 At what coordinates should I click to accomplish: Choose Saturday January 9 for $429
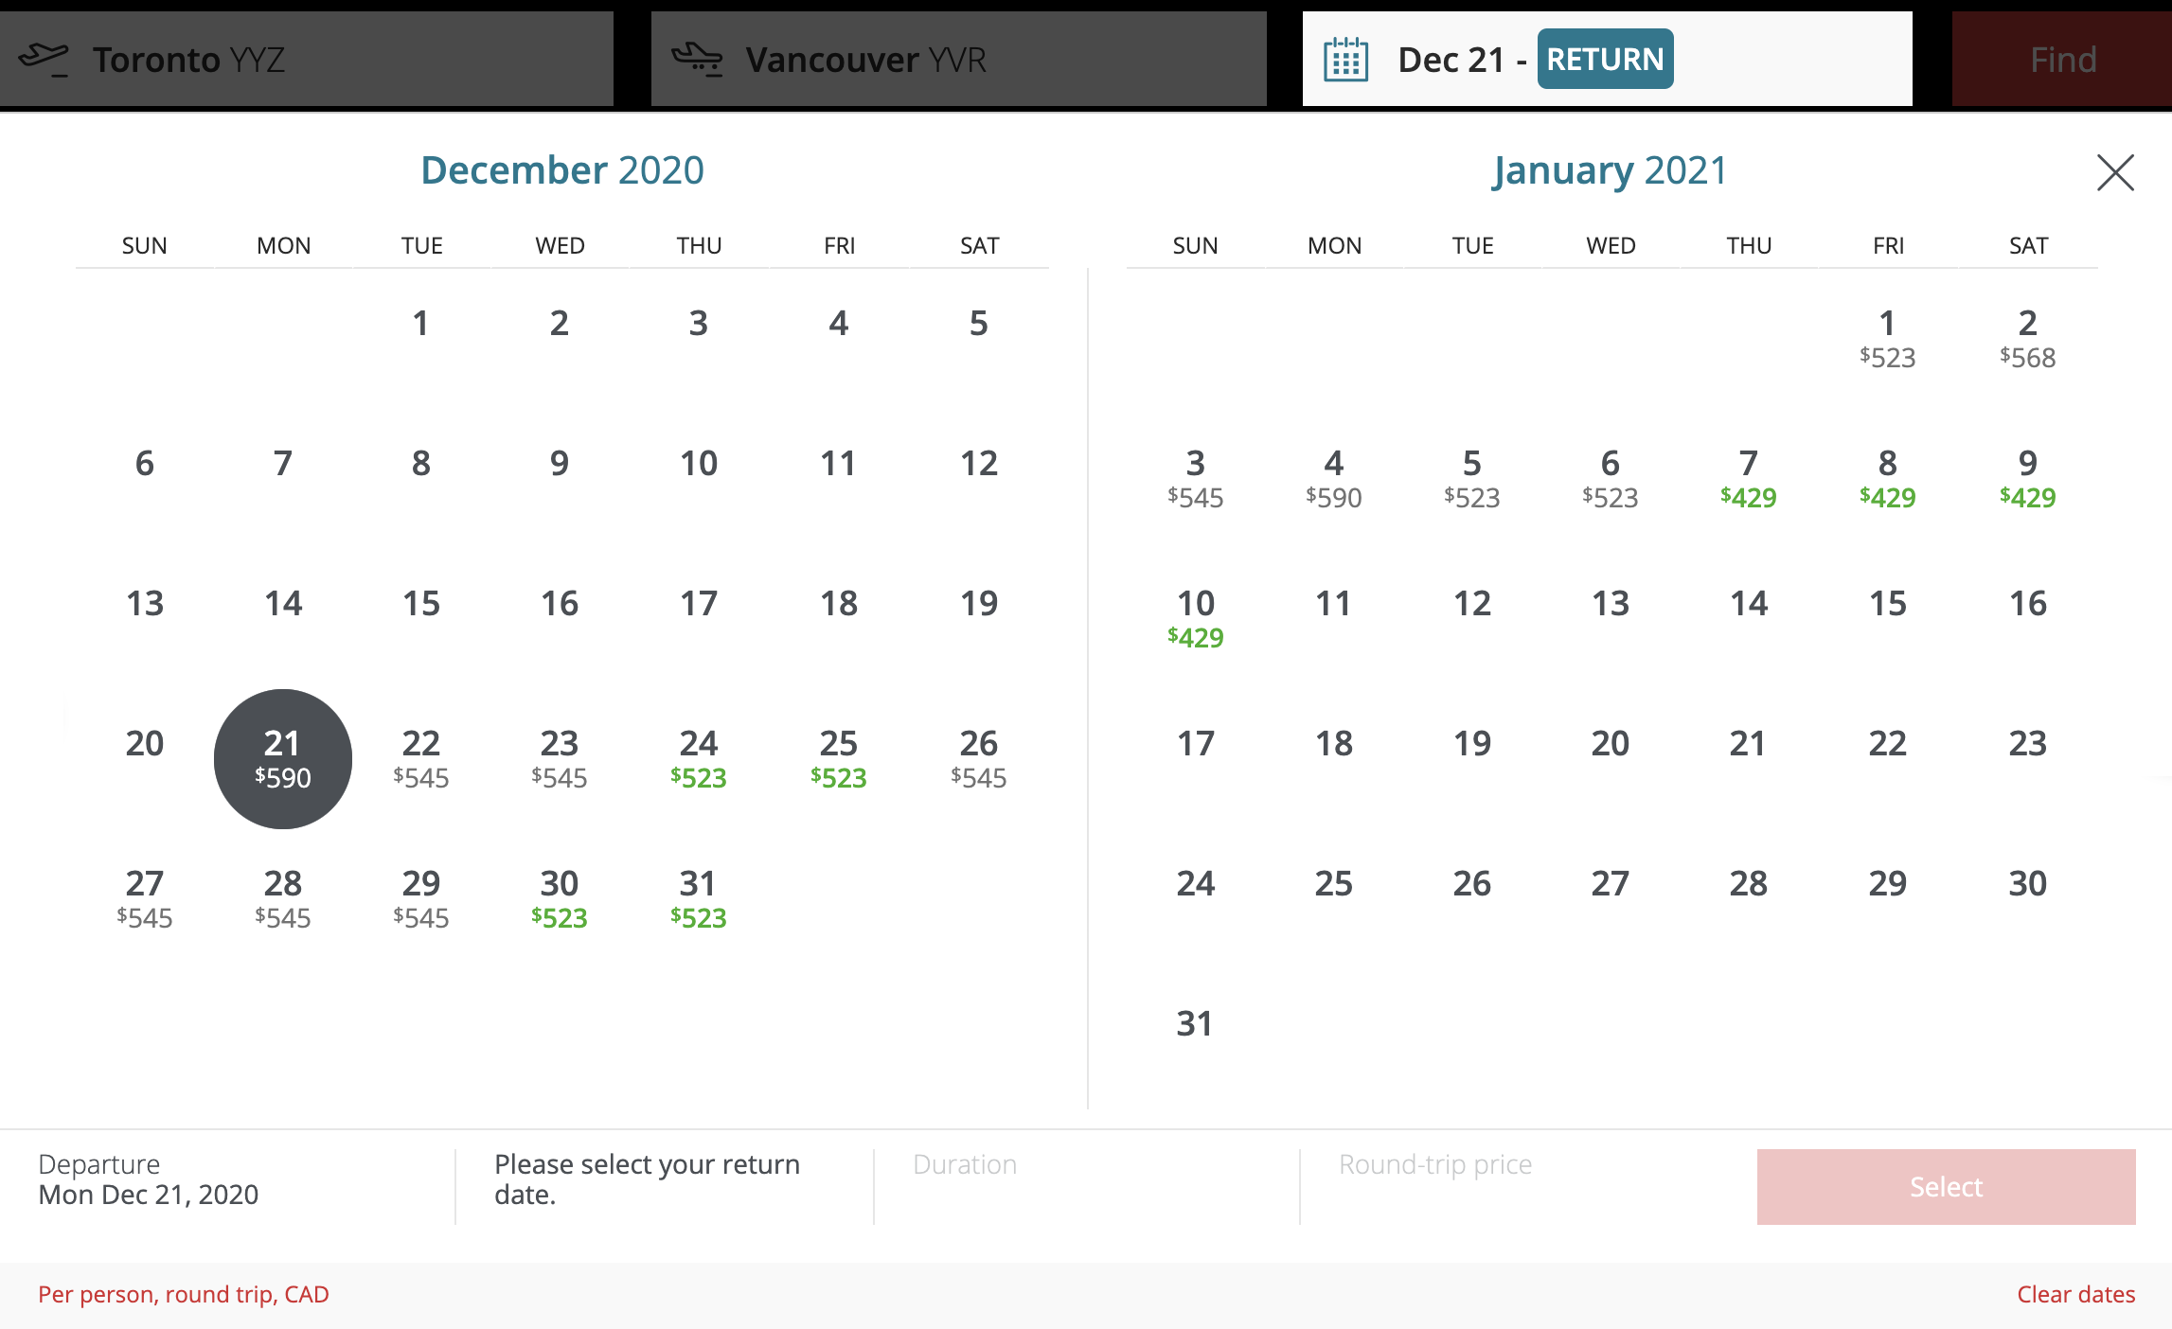point(2027,478)
